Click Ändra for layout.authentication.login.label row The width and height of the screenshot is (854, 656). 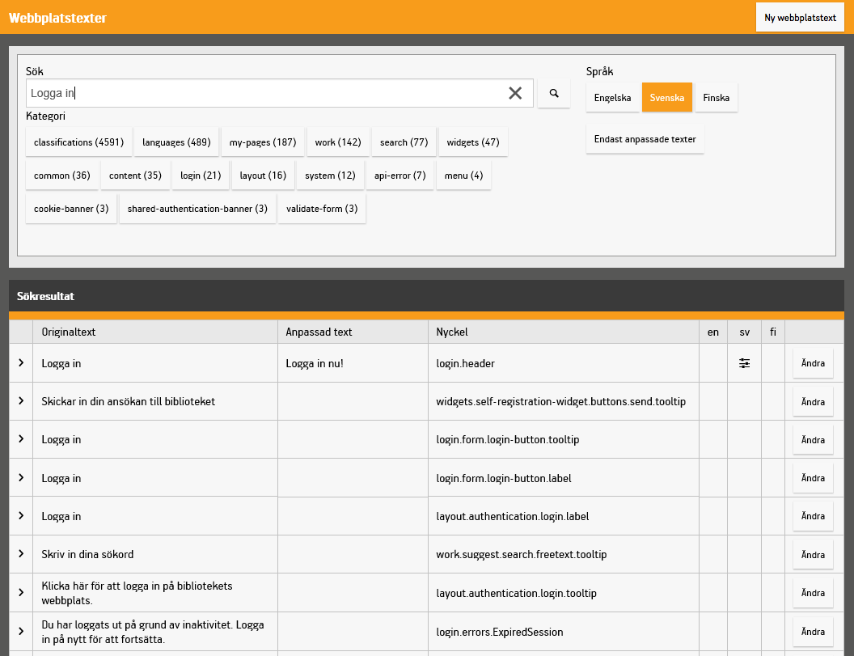click(812, 516)
